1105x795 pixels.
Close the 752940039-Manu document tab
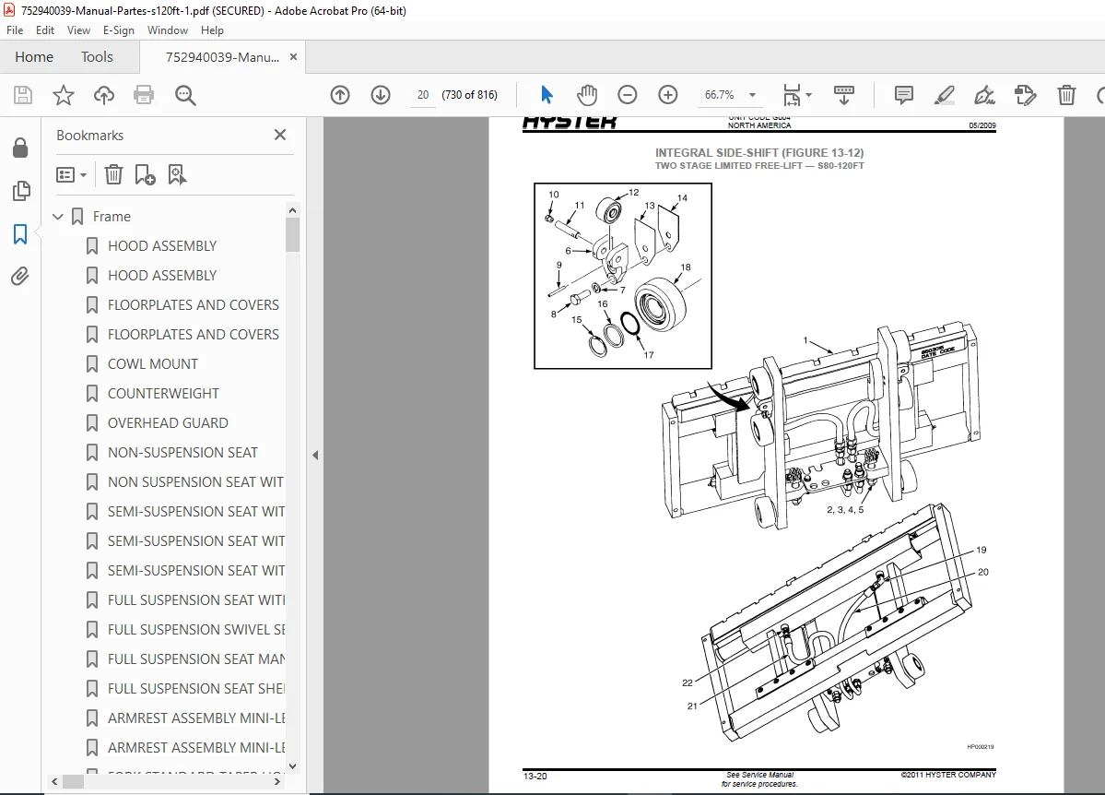[293, 57]
